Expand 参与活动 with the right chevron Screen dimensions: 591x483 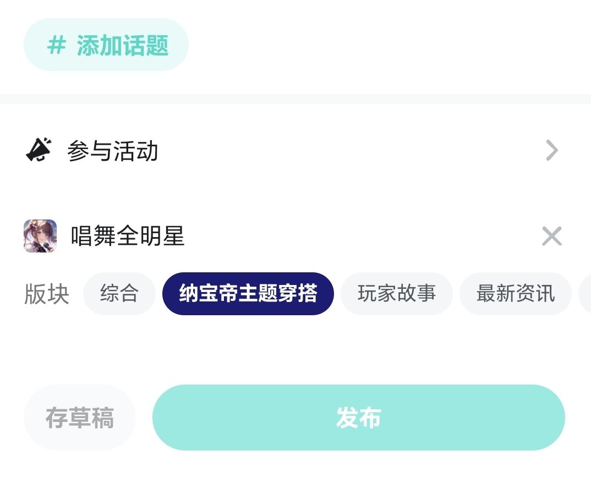coord(551,150)
